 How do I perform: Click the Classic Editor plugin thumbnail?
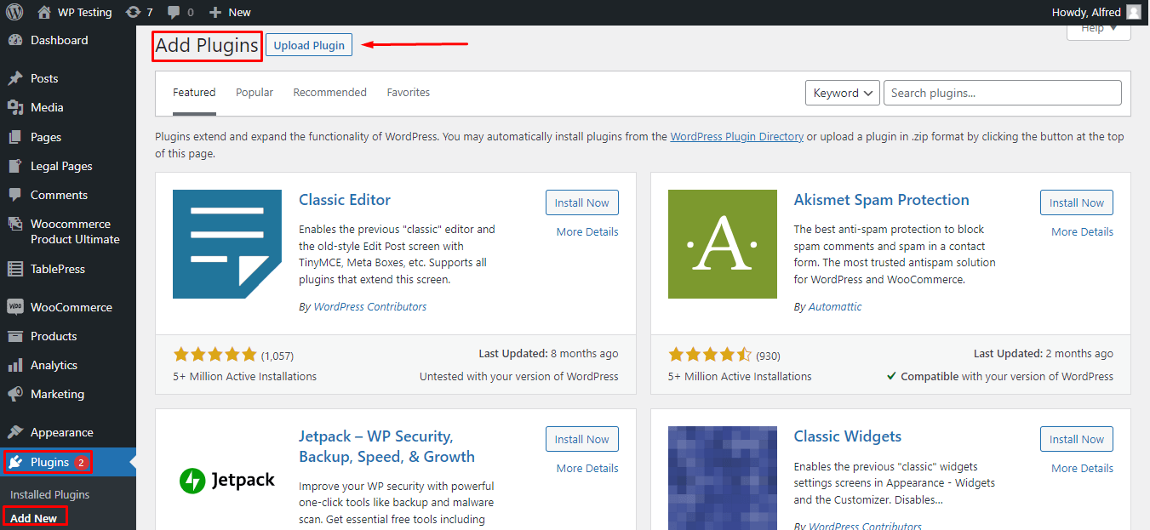[x=227, y=244]
